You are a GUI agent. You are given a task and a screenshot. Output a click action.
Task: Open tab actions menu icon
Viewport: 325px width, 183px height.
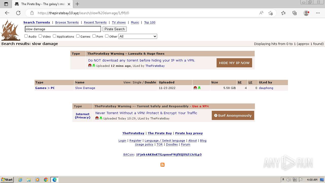6,4
